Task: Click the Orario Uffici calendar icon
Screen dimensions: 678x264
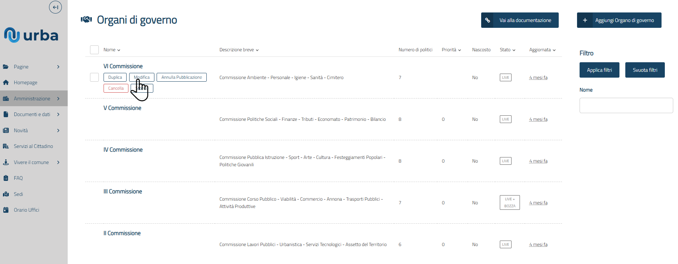Action: (6, 210)
